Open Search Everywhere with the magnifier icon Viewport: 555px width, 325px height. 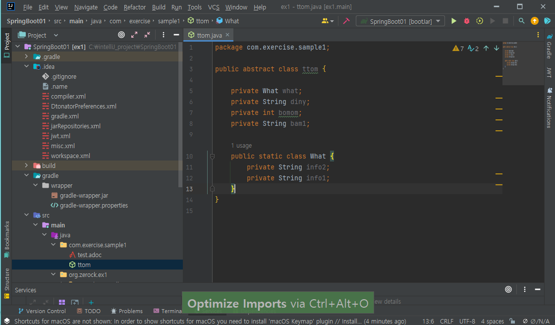tap(521, 21)
